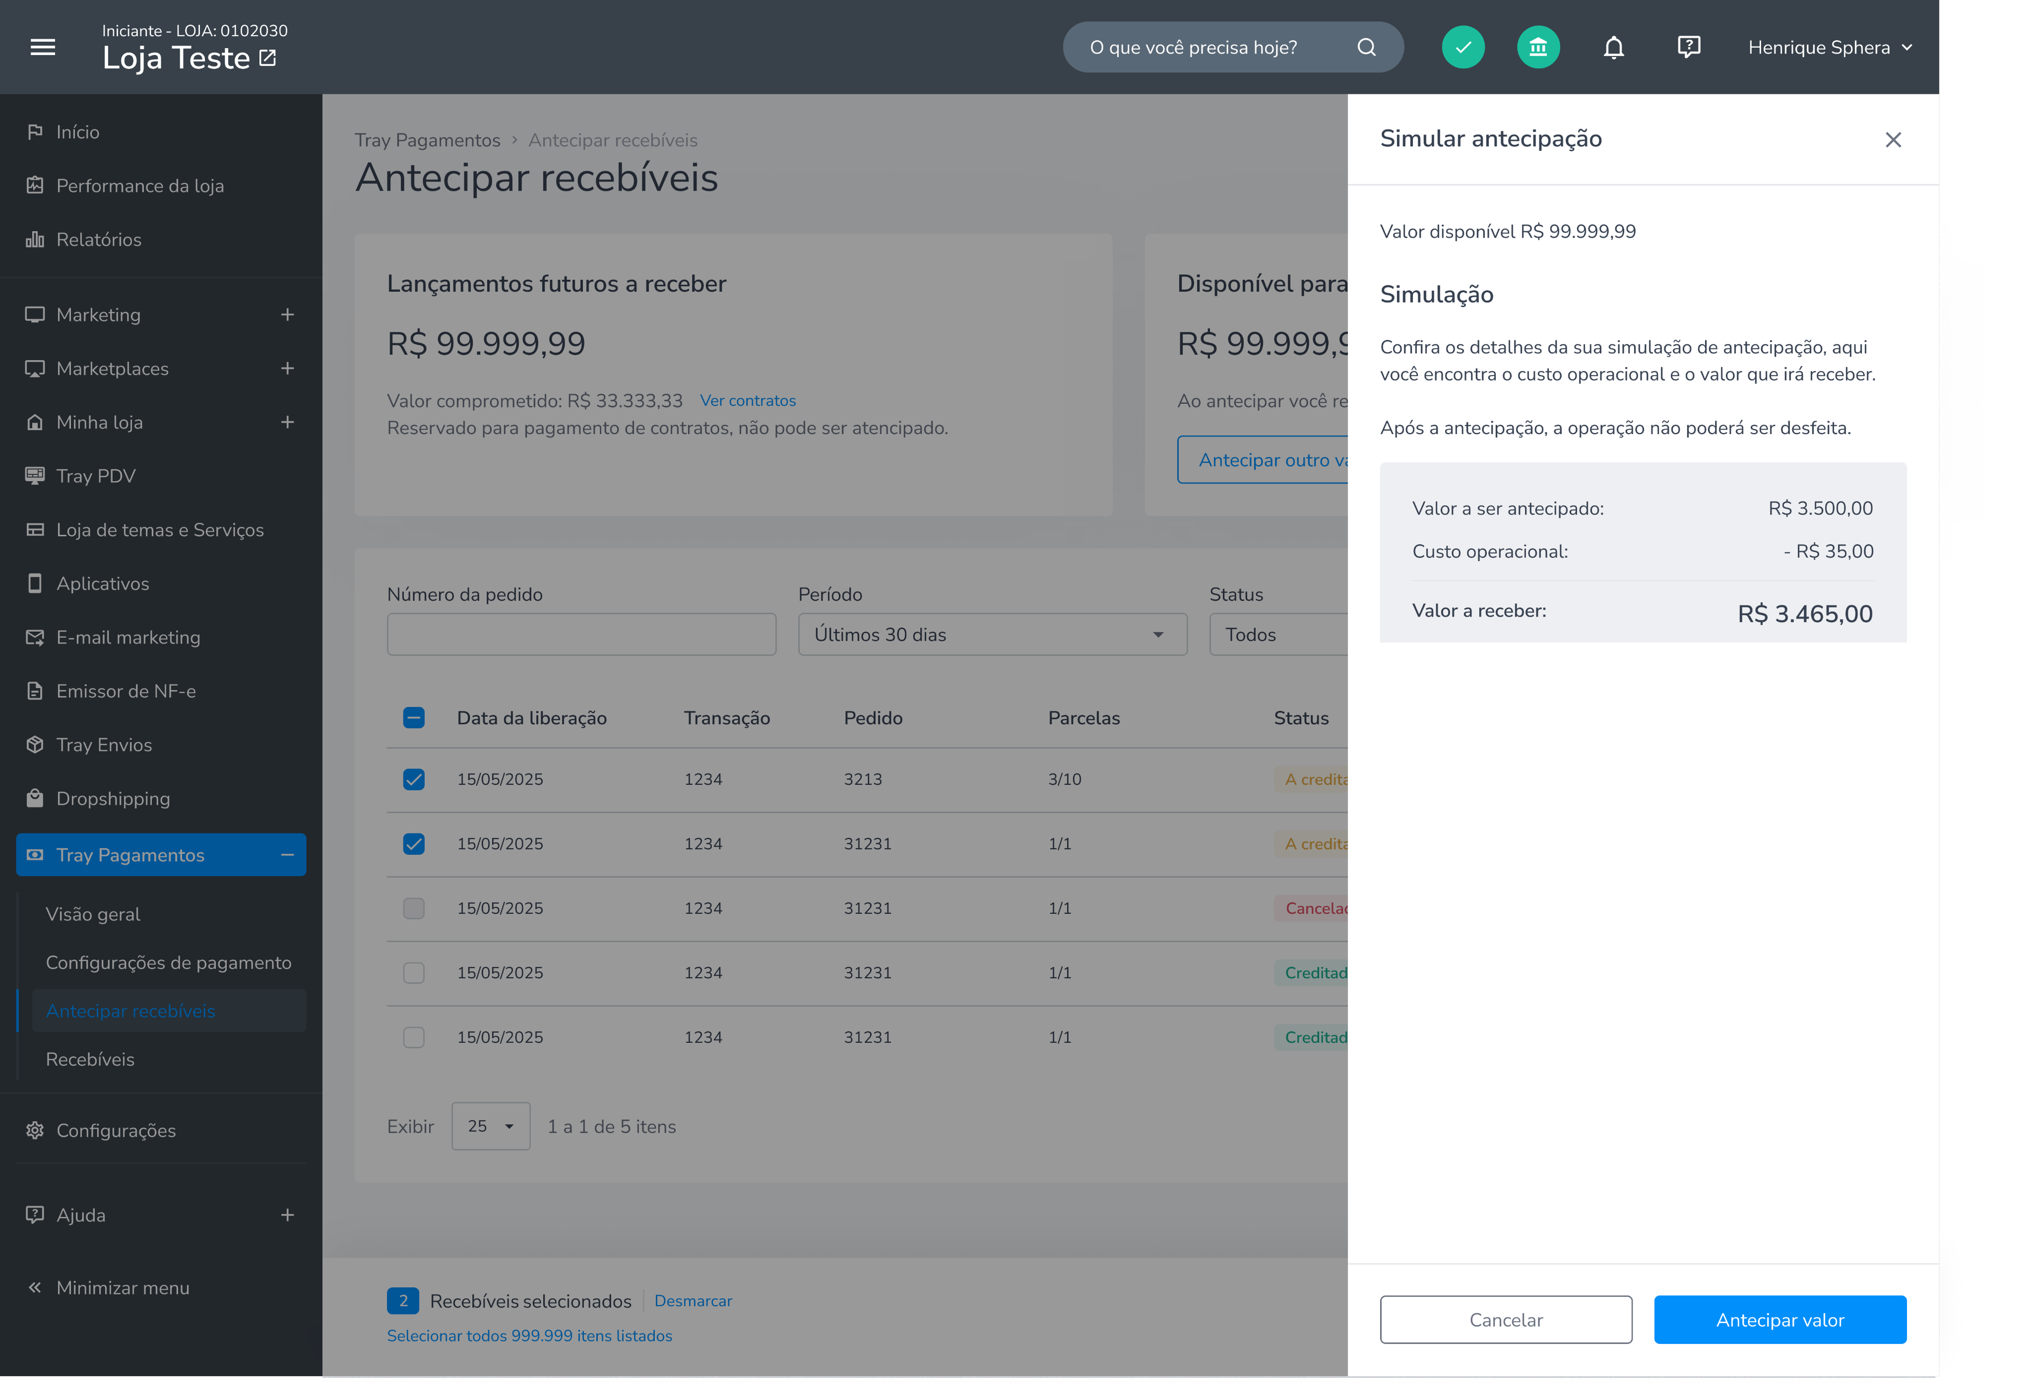Click the Antecipar valor button

pos(1779,1320)
